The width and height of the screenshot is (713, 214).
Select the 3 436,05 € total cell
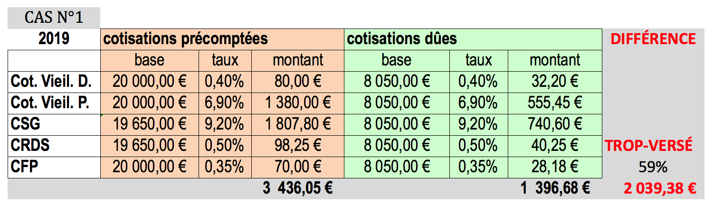pos(298,188)
